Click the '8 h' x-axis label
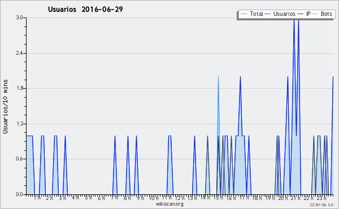The width and height of the screenshot is (339, 209). pyautogui.click(x=127, y=198)
